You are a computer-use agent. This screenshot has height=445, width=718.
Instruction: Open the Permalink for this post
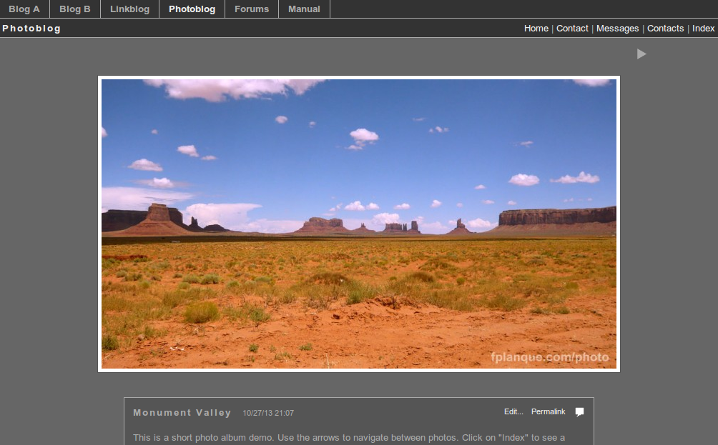[x=548, y=411]
